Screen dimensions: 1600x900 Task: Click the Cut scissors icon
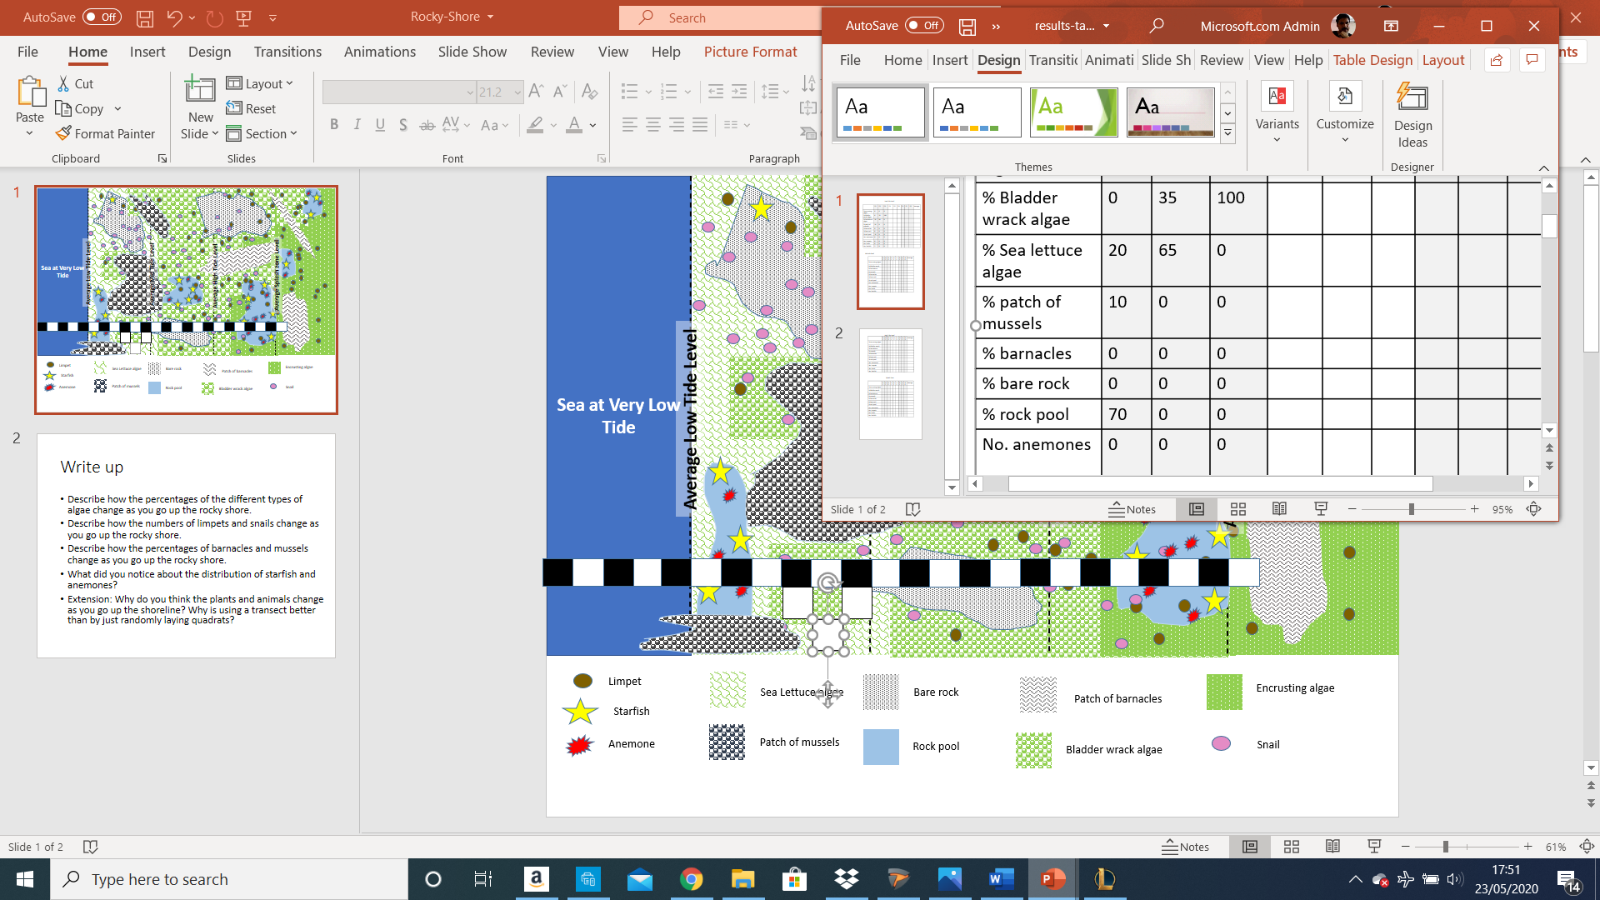[63, 83]
